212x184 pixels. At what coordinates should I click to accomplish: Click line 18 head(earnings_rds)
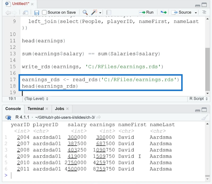(50, 86)
